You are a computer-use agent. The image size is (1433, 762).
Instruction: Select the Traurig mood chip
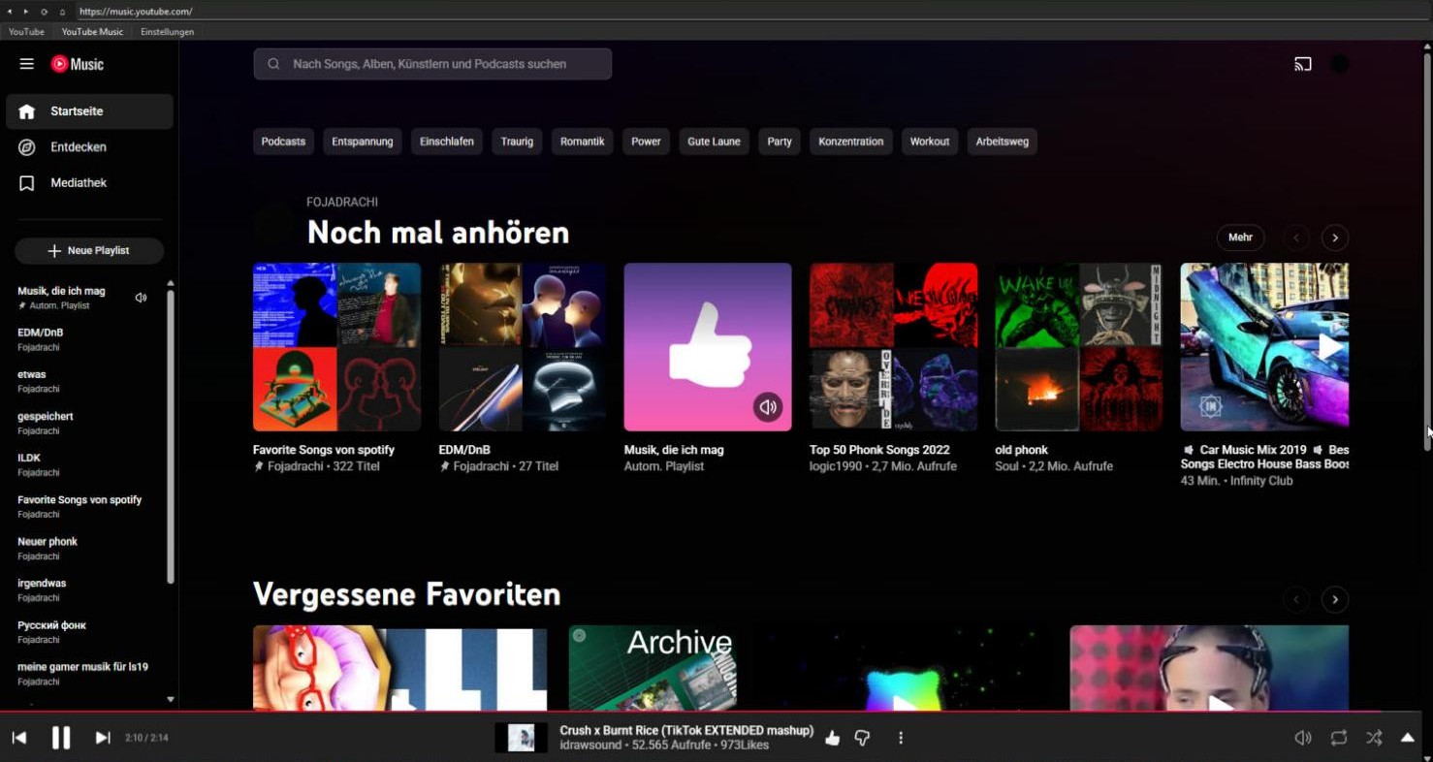517,142
